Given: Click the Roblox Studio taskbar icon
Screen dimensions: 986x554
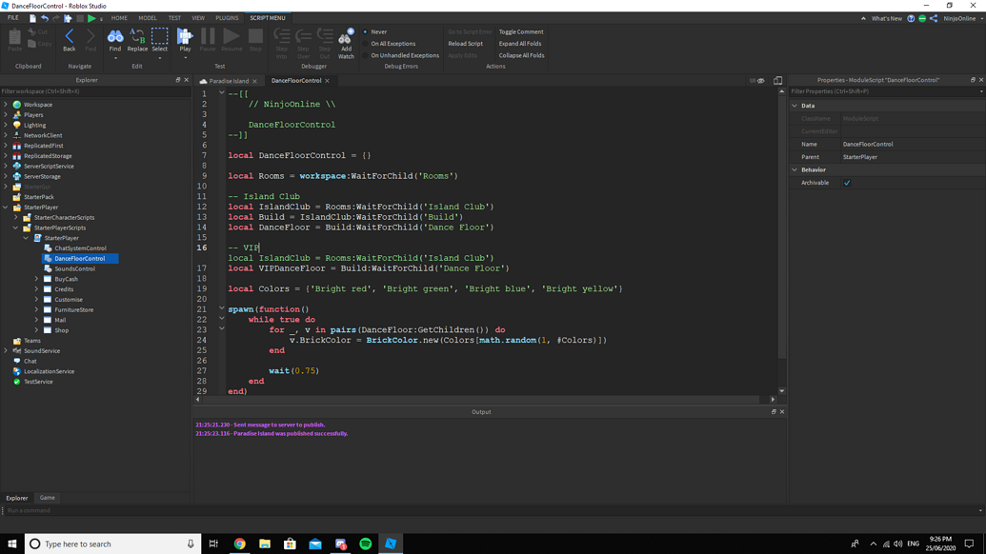Looking at the screenshot, I should [391, 544].
